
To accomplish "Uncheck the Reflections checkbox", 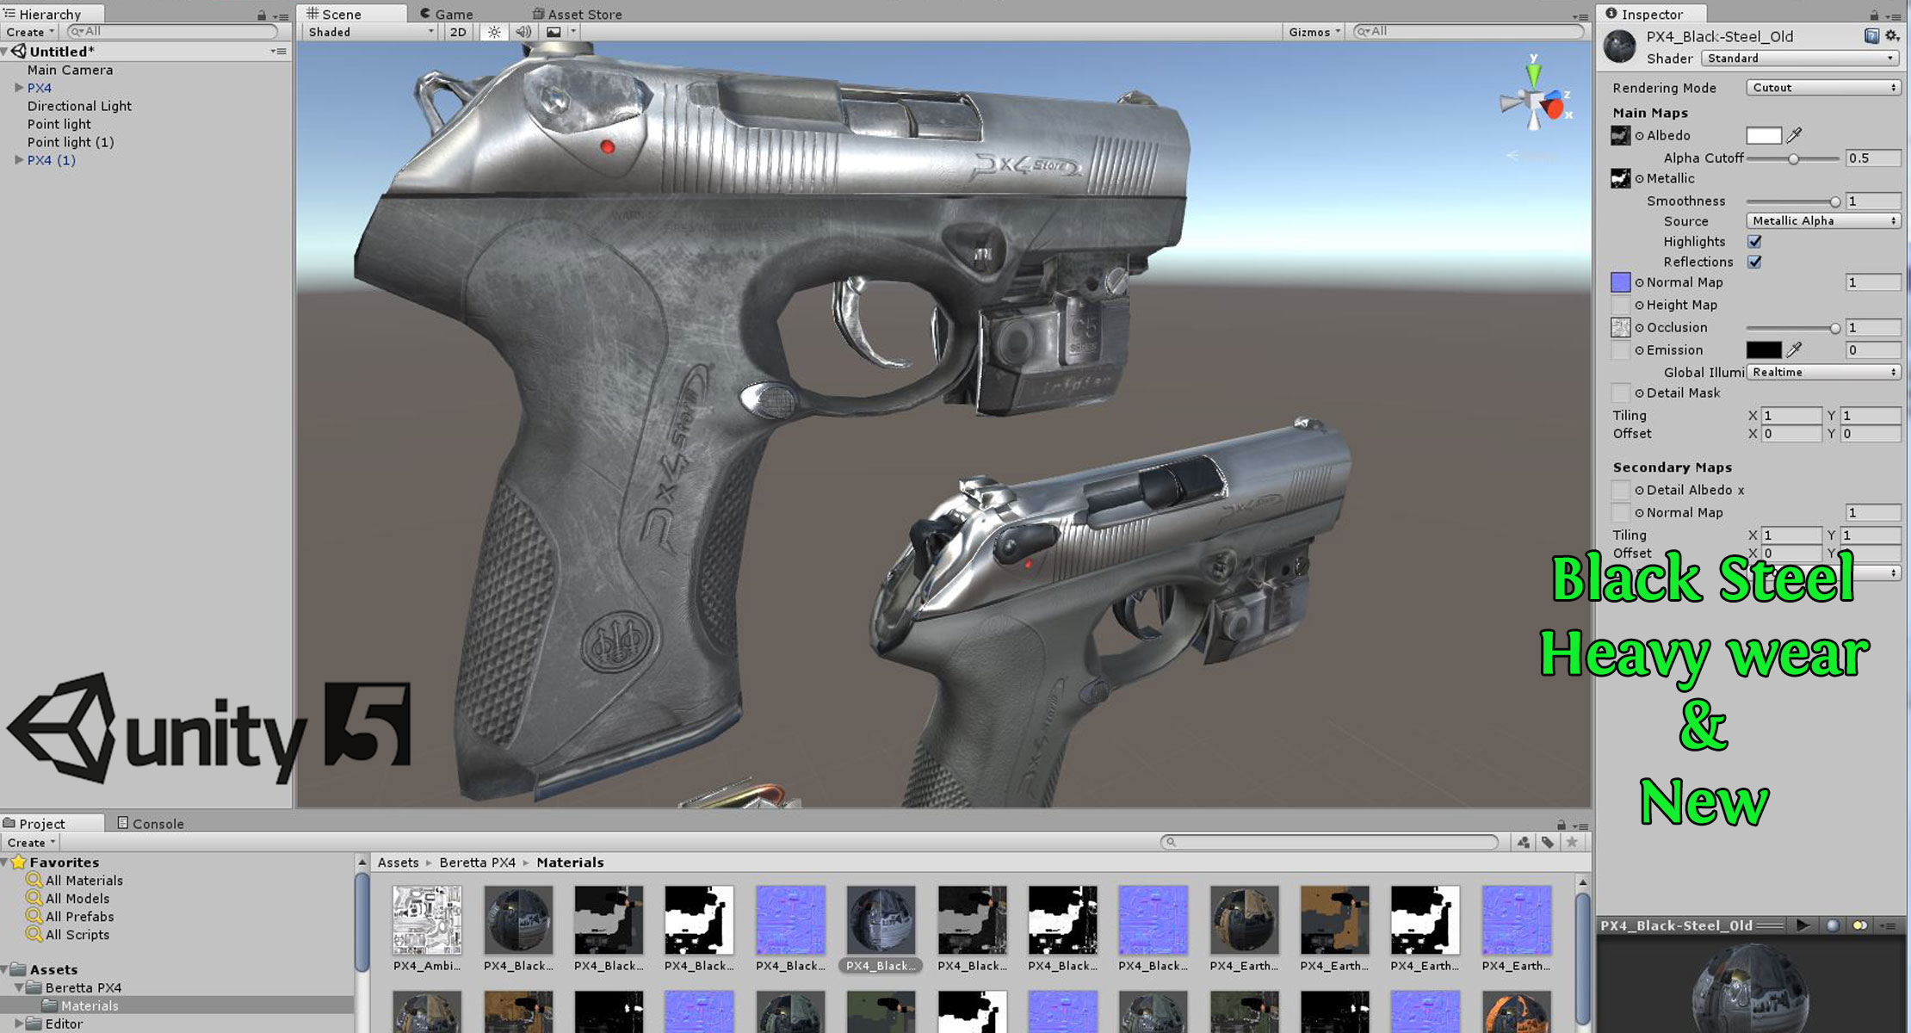I will 1755,263.
